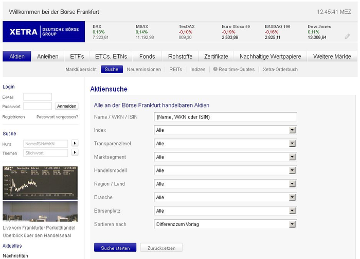Viewport: 360px width, 259px height.
Task: Click the Euro Stoxx 50 quote
Action: [236, 32]
